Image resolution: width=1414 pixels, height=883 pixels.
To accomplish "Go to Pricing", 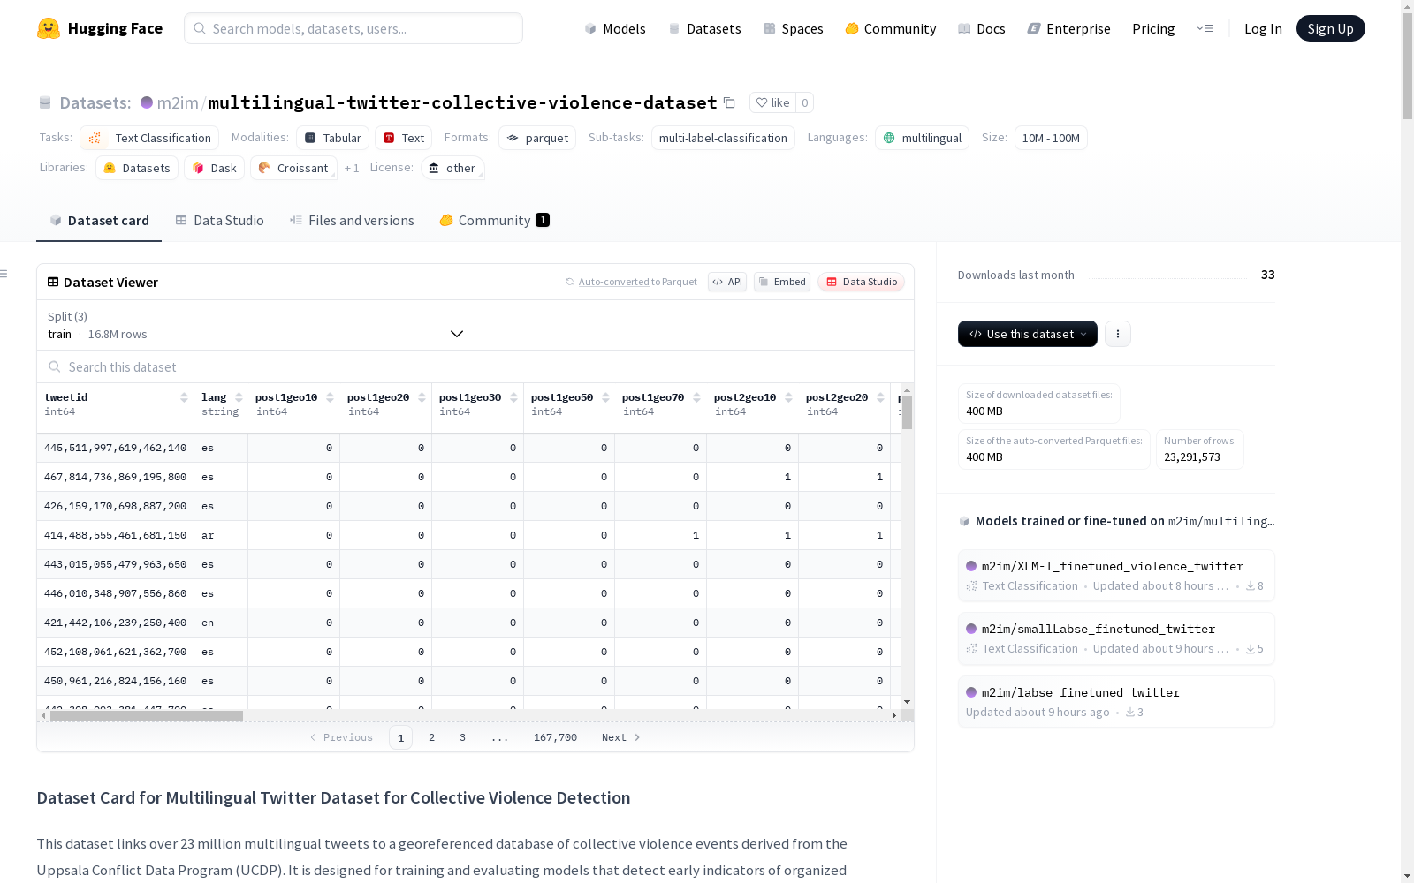I will [x=1153, y=28].
